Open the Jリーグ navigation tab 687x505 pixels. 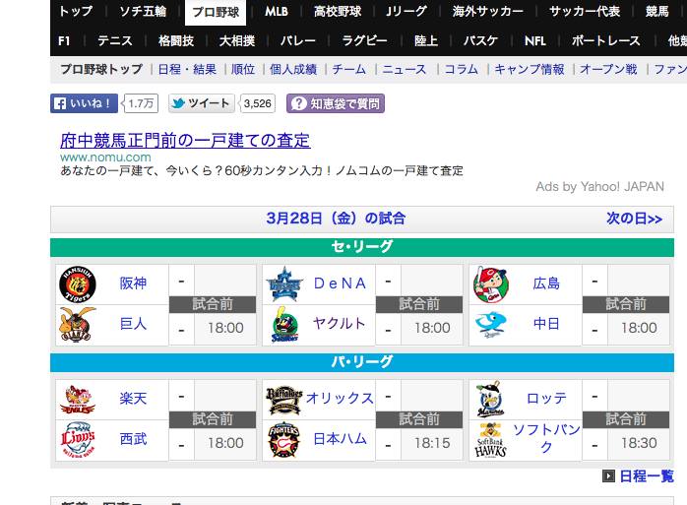tap(406, 12)
